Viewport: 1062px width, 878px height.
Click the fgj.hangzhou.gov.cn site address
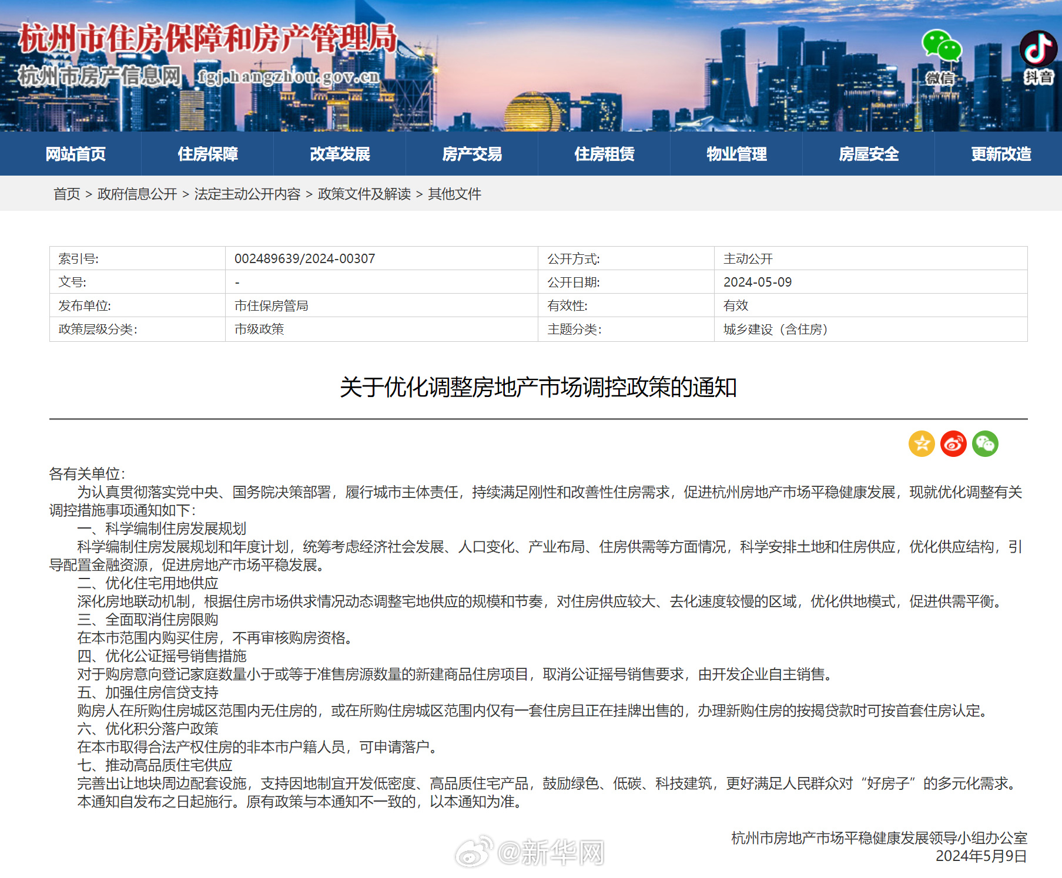coord(289,77)
